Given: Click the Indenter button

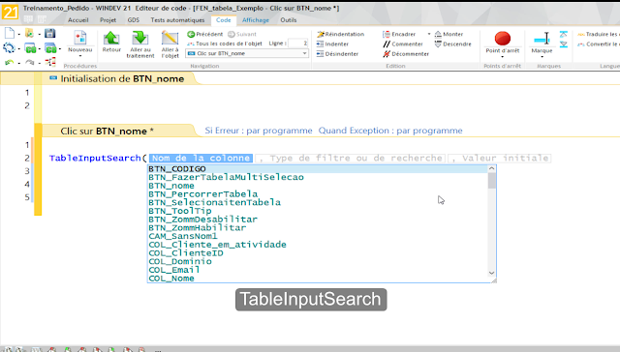Looking at the screenshot, I should coord(332,44).
